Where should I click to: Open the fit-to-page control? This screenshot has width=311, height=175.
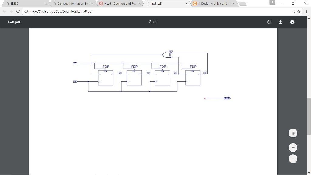point(293,133)
